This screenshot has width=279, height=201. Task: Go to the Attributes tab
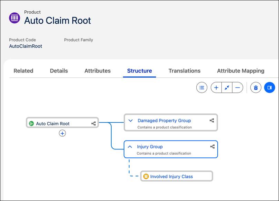pyautogui.click(x=97, y=71)
